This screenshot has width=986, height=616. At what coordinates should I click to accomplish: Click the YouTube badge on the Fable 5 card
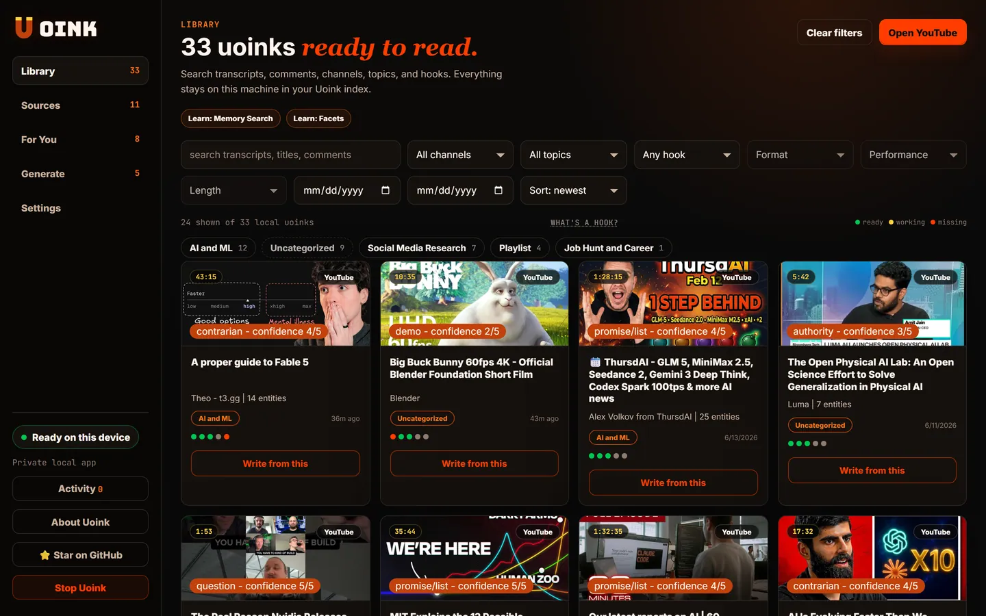339,277
